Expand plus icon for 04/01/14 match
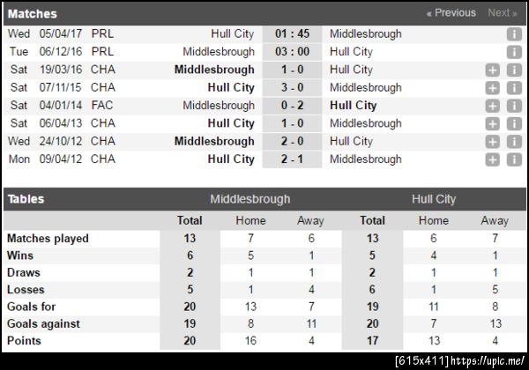The image size is (529, 370). pos(492,106)
